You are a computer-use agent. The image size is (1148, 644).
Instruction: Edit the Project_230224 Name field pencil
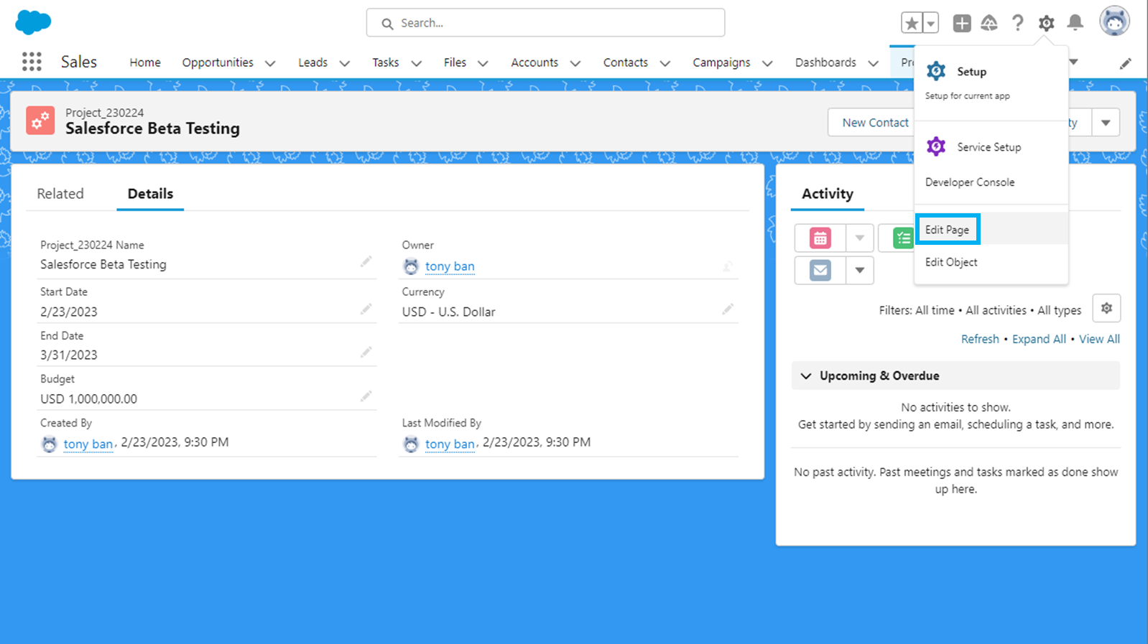366,262
